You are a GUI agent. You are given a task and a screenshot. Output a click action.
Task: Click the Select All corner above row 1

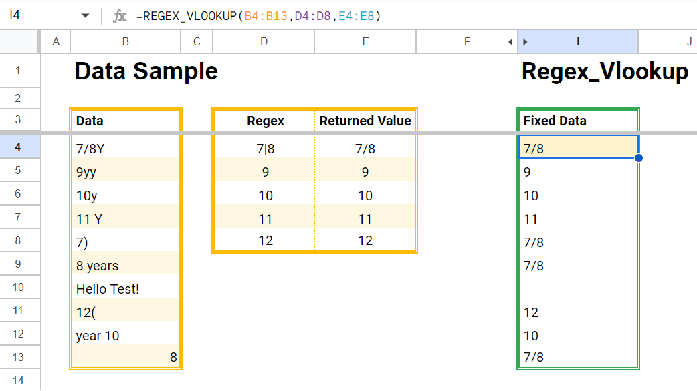[19, 41]
